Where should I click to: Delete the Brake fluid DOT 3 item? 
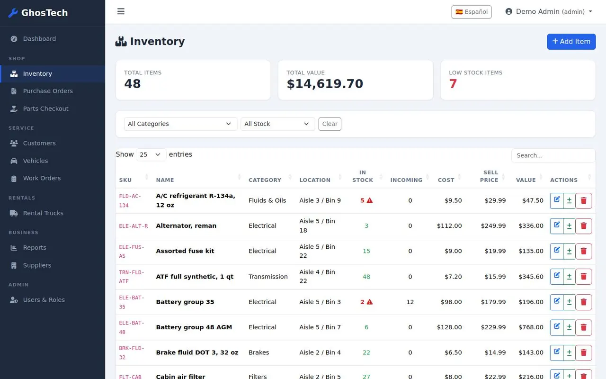click(583, 353)
